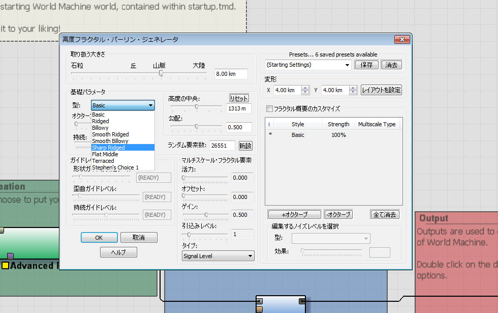Click the OK button
This screenshot has width=498, height=313.
point(99,238)
